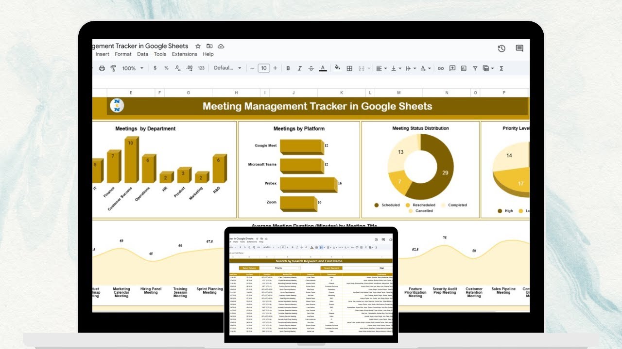Select the Paint format tool
The height and width of the screenshot is (349, 622).
(x=113, y=68)
